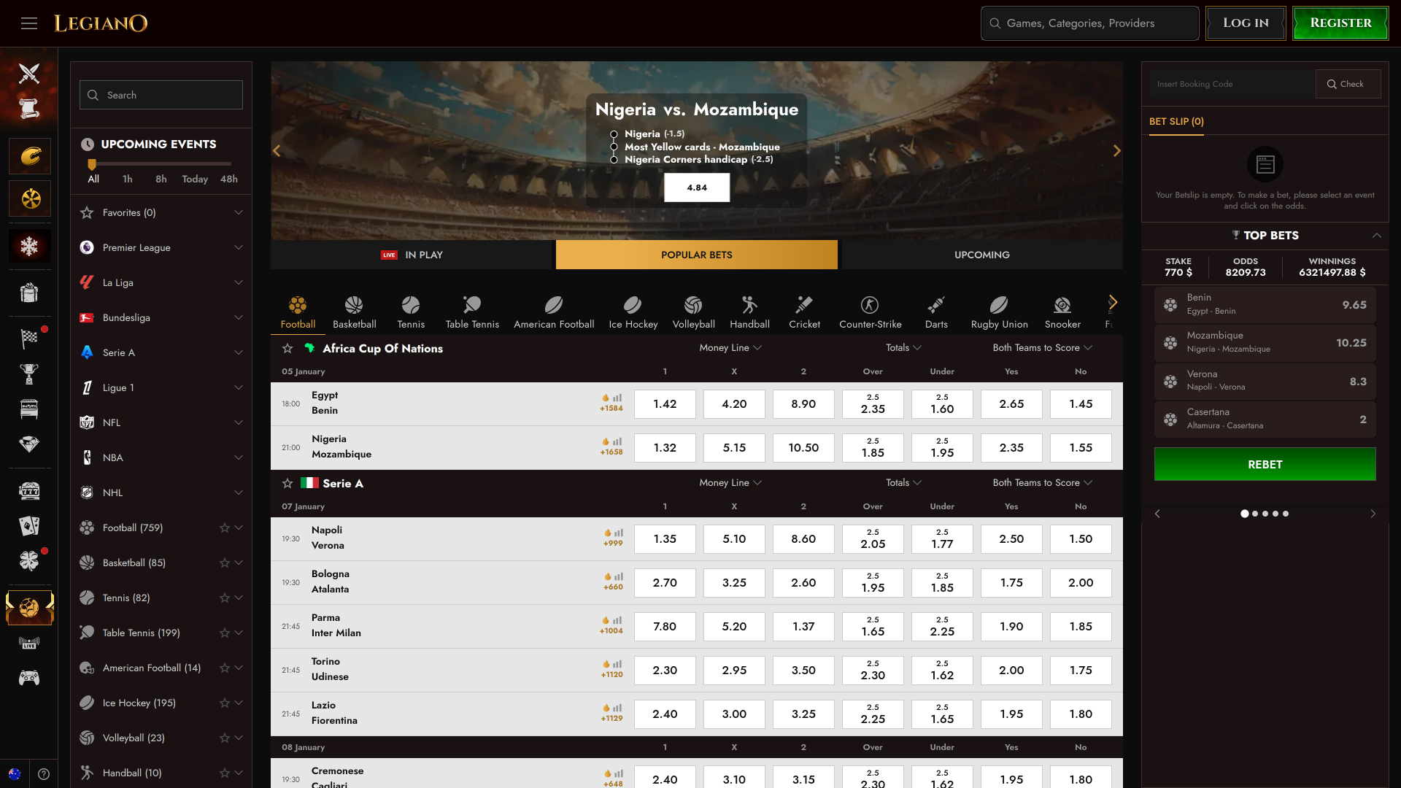Open Money Line dropdown for Serie A
1401x788 pixels.
[x=730, y=483]
